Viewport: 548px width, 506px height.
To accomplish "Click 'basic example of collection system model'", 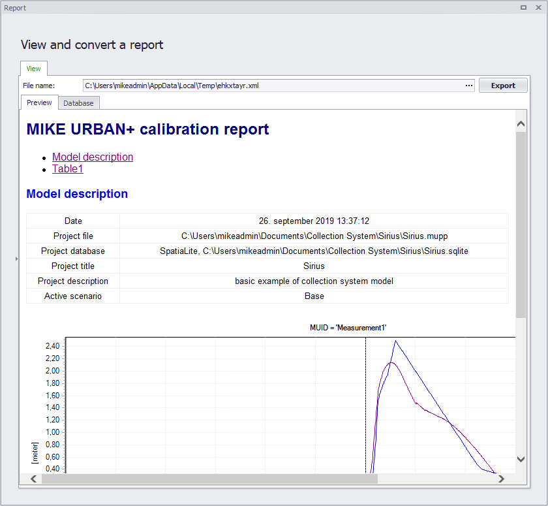I will [x=314, y=281].
